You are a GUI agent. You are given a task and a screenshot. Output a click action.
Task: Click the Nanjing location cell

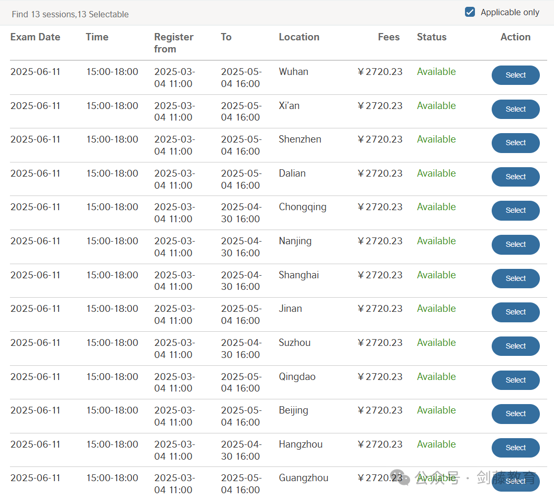pos(295,241)
